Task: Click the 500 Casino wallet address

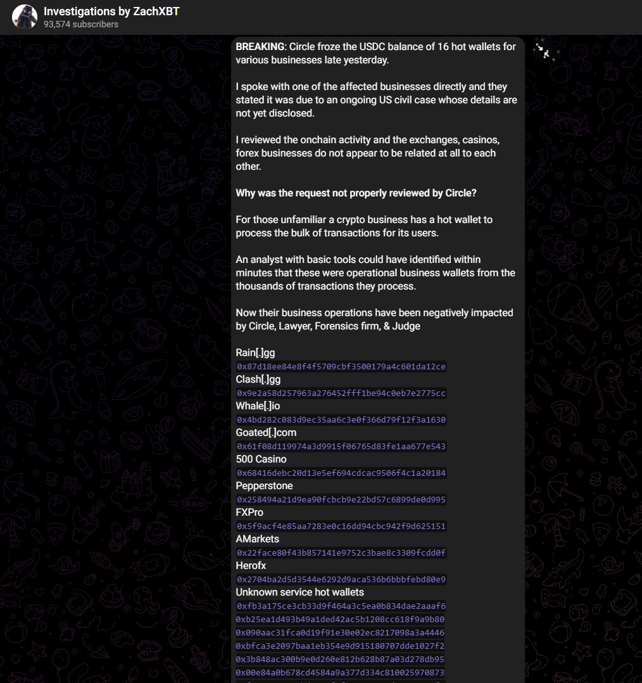Action: [341, 473]
